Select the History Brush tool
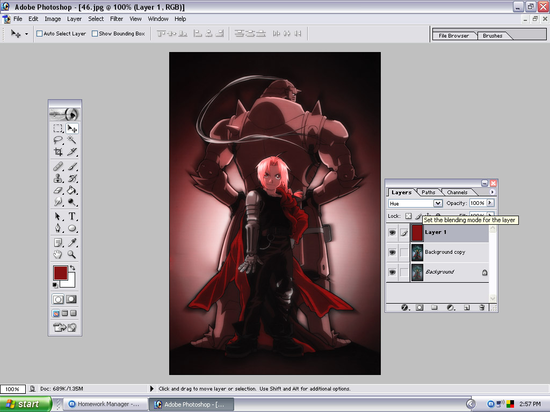550x412 pixels. pyautogui.click(x=72, y=178)
